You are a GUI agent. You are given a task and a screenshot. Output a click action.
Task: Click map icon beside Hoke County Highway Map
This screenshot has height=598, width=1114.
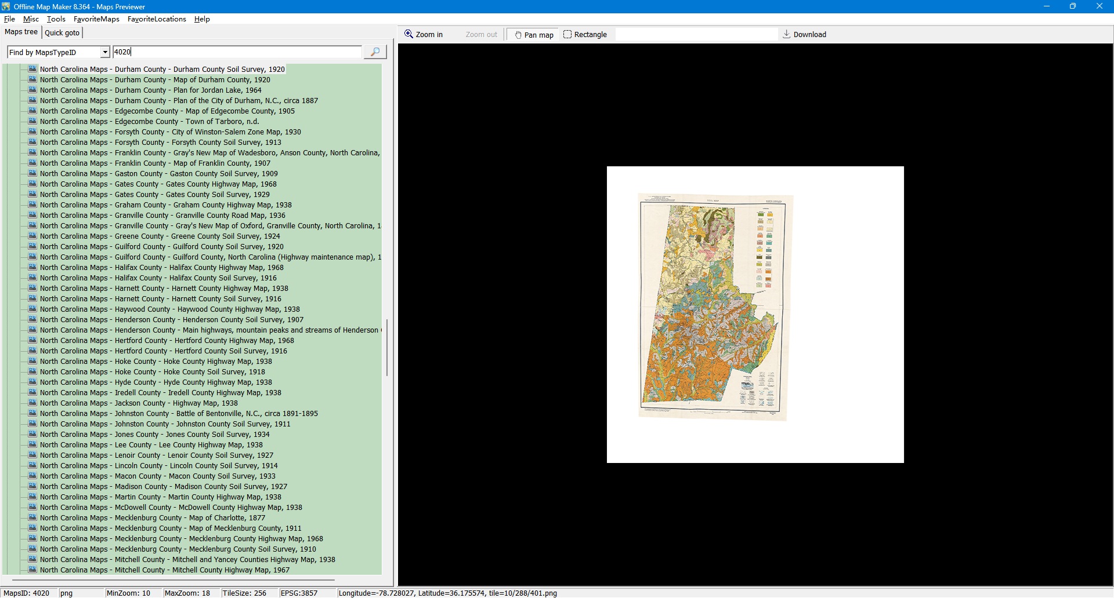pyautogui.click(x=32, y=361)
